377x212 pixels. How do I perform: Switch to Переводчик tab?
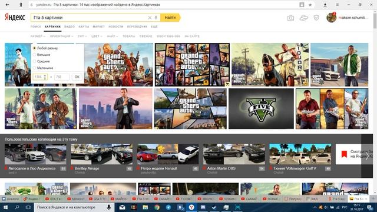click(137, 26)
